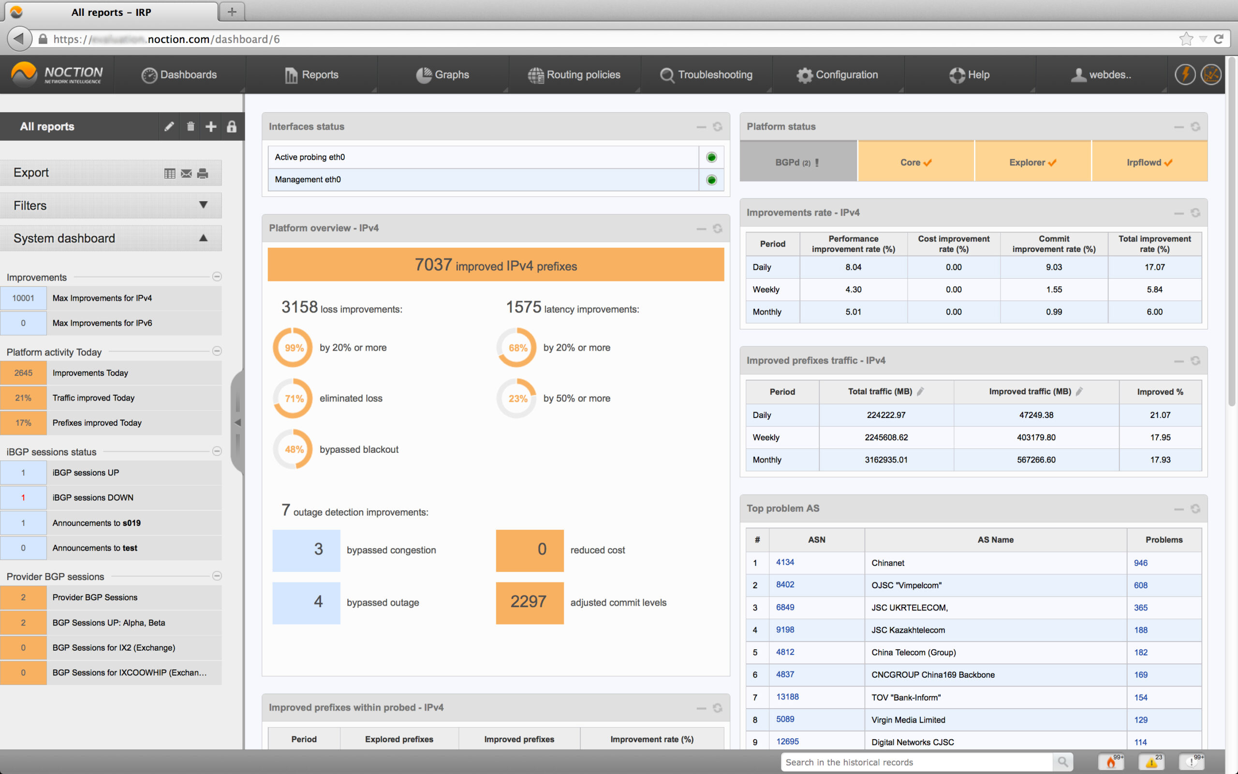Export report as table spreadsheet icon
This screenshot has height=774, width=1238.
[x=170, y=174]
